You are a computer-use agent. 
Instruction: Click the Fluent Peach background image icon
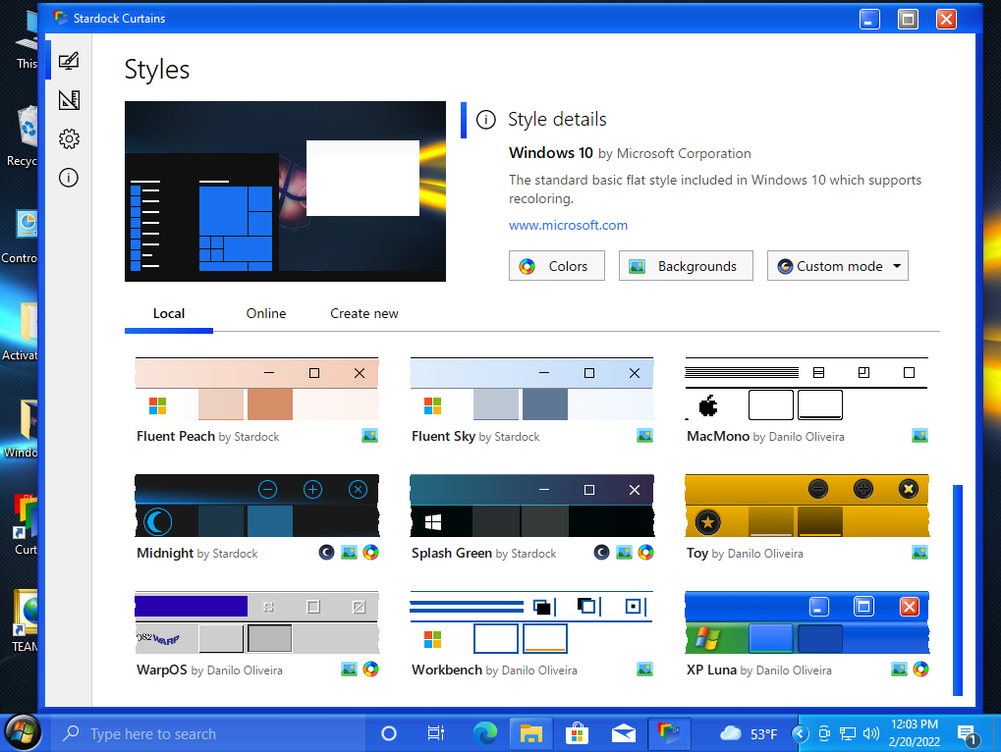pos(369,436)
